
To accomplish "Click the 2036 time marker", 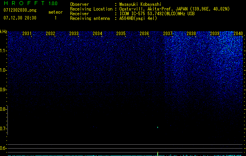I will 144,34.
